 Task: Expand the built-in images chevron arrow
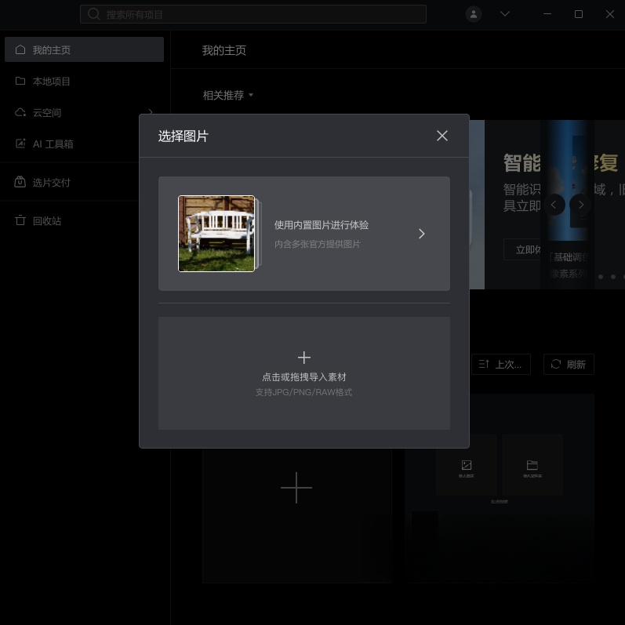click(x=422, y=234)
